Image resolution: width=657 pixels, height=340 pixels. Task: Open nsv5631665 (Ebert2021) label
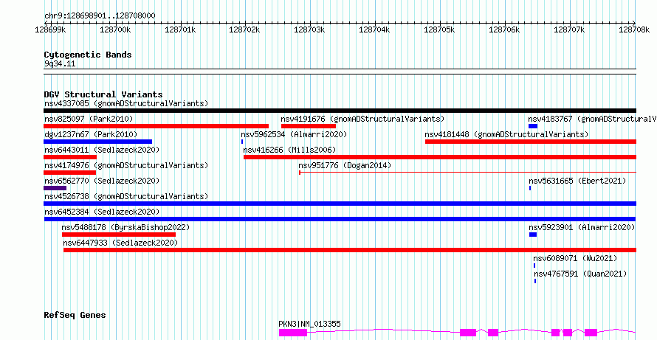pos(577,181)
